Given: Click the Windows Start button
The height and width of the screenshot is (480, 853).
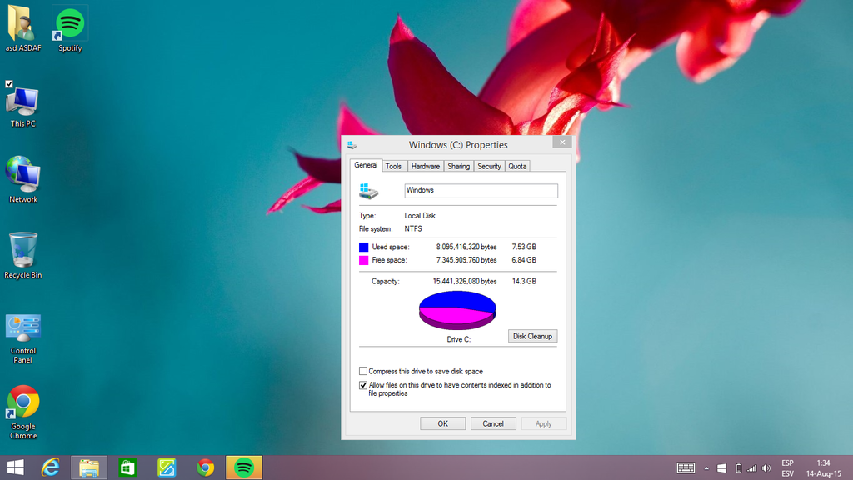Looking at the screenshot, I should pyautogui.click(x=15, y=467).
